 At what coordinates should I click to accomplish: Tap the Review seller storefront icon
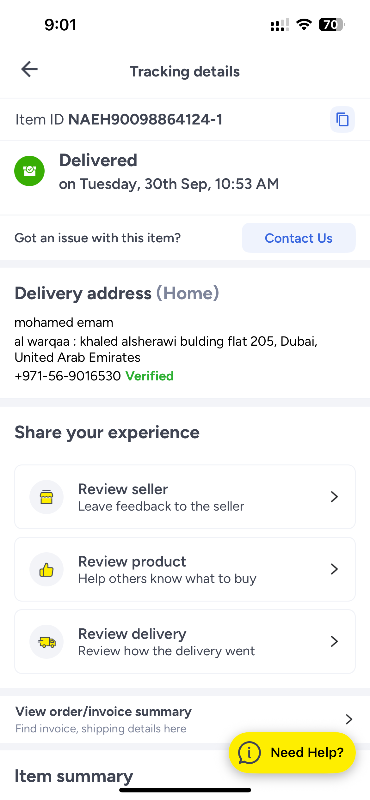point(46,497)
